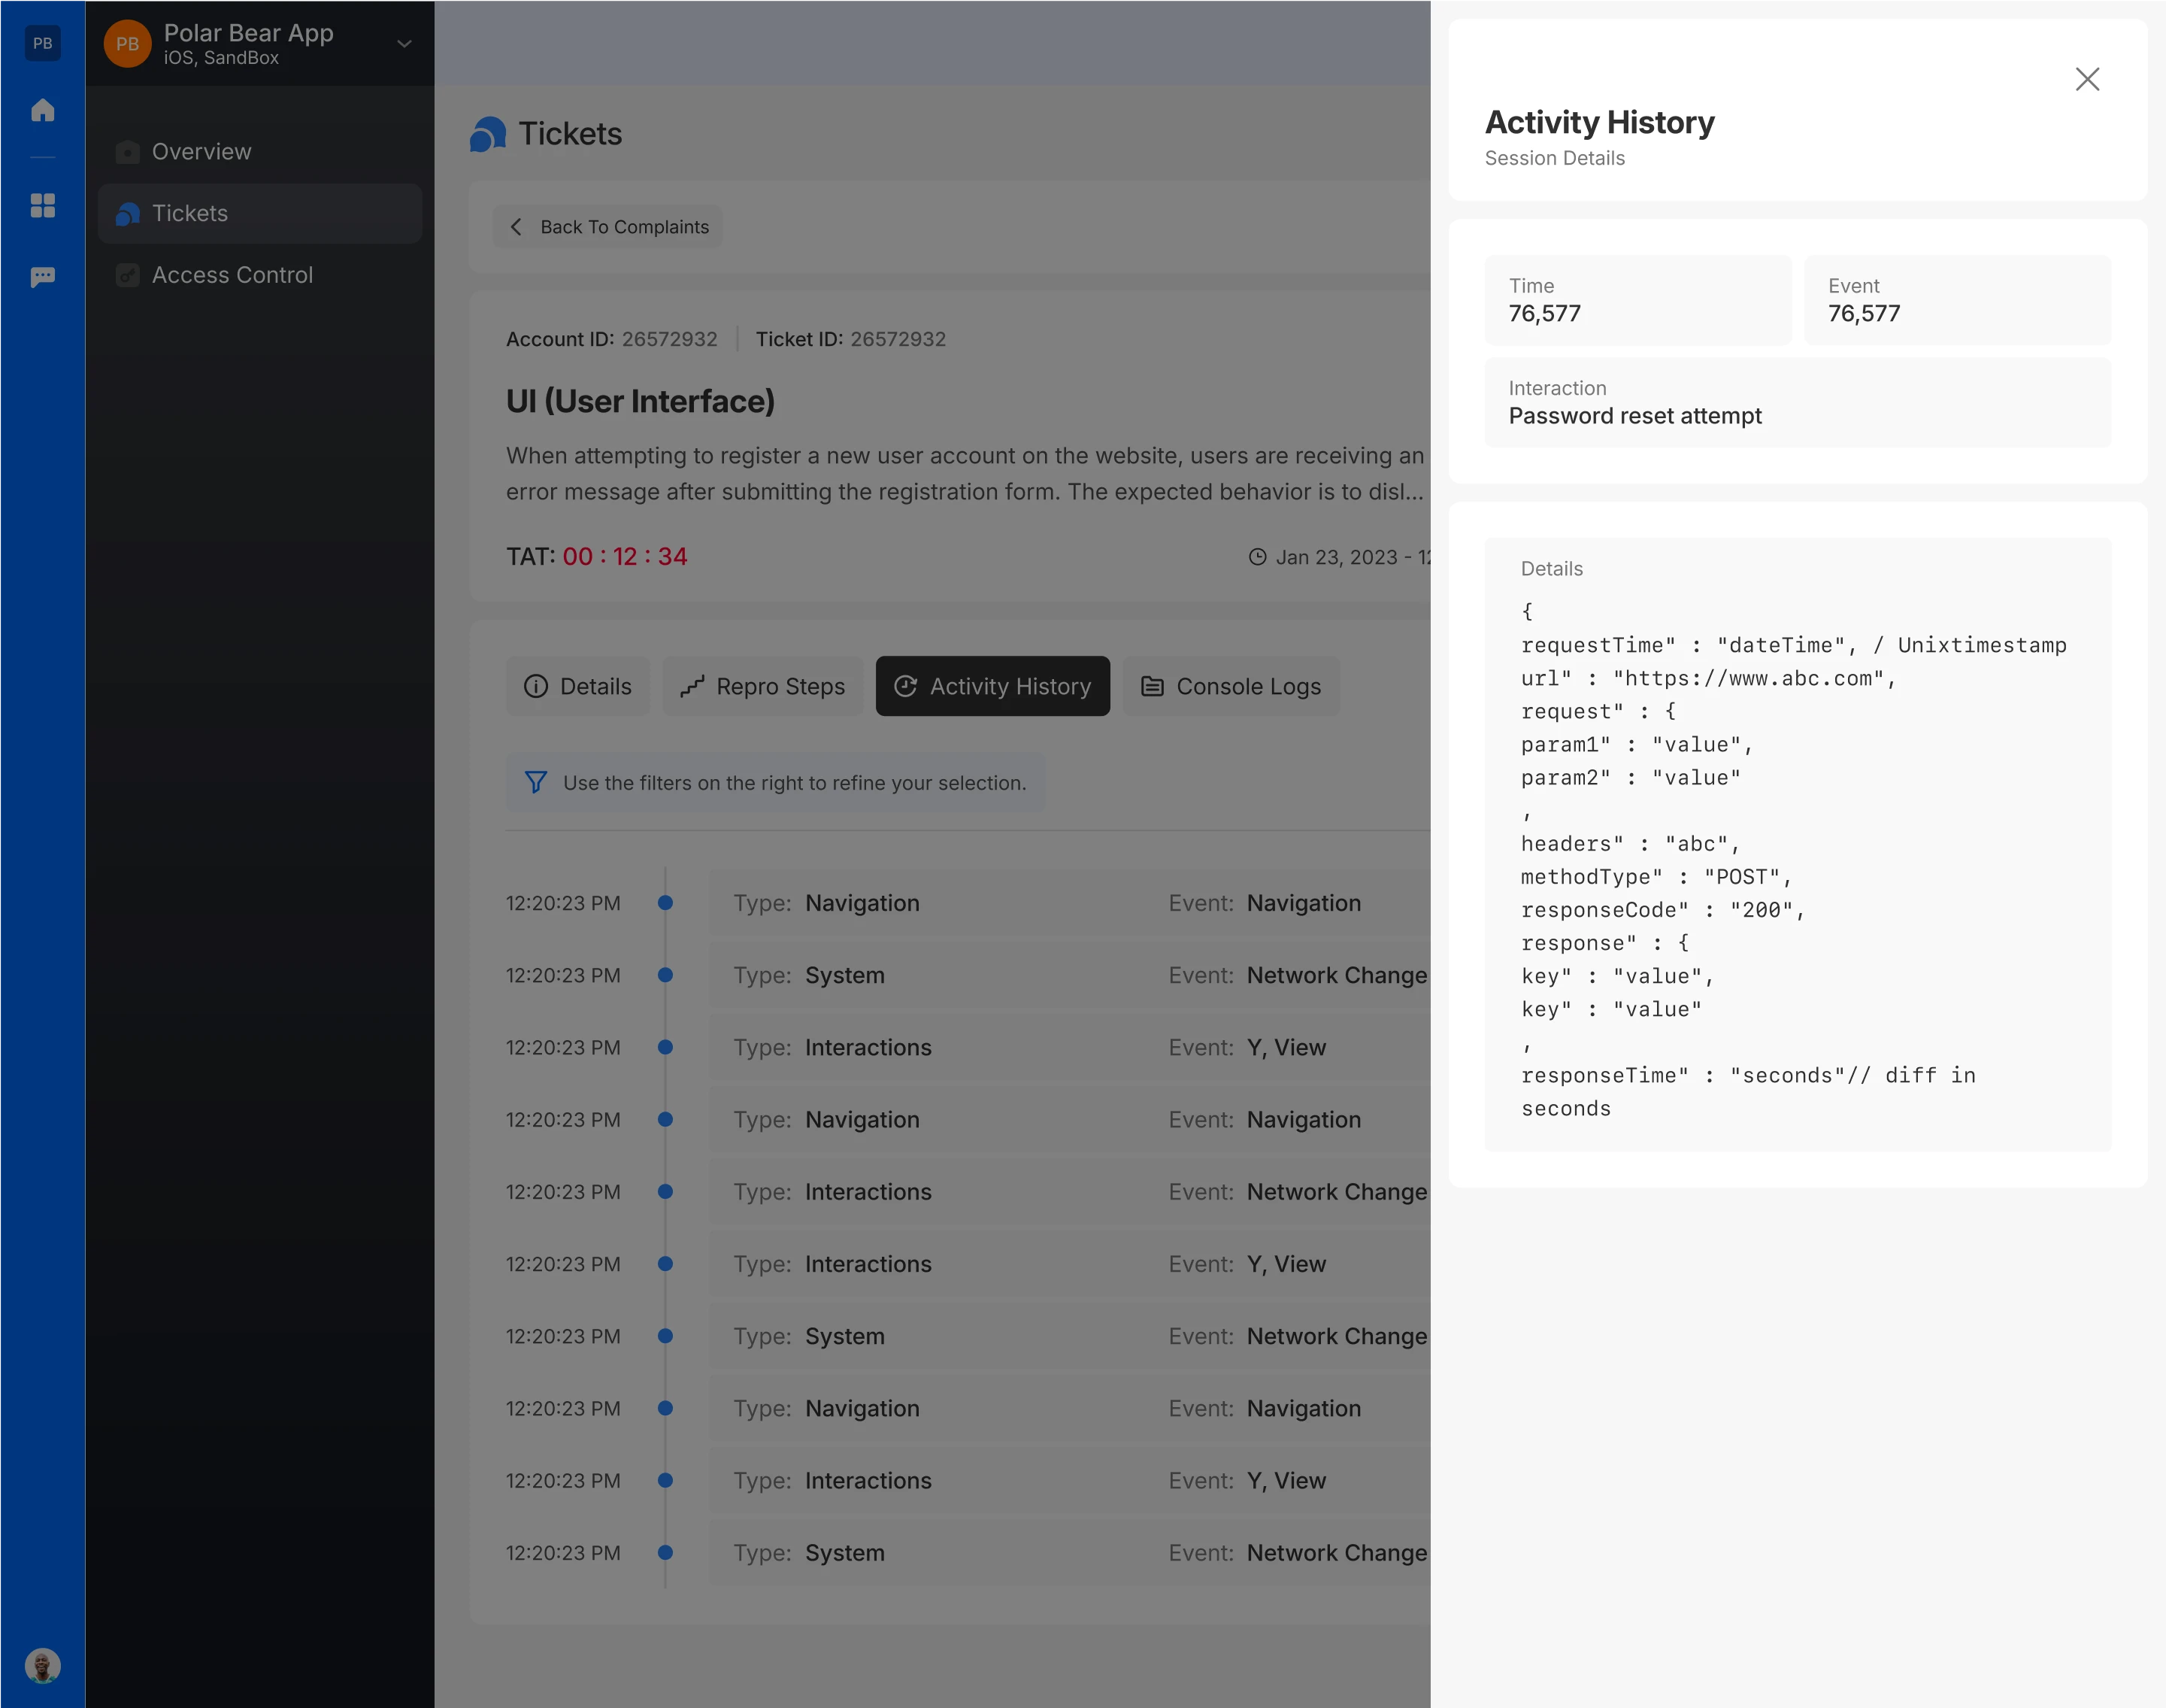2166x1708 pixels.
Task: Expand the Polar Bear App dropdown chevron
Action: (x=404, y=44)
